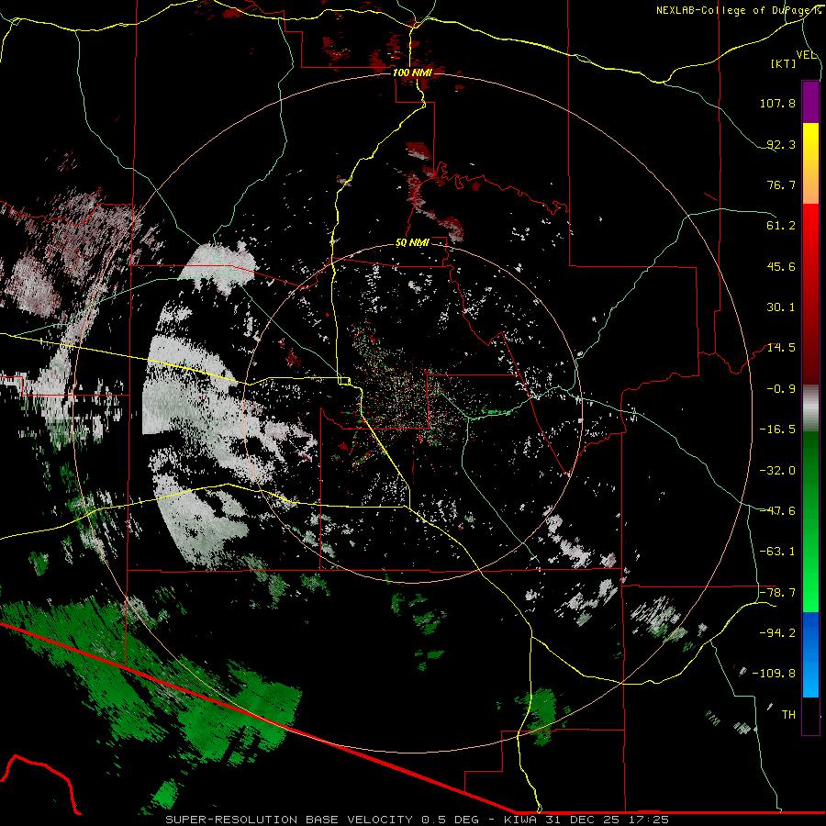Click the 100 NMI range ring label
This screenshot has width=826, height=826.
point(412,73)
